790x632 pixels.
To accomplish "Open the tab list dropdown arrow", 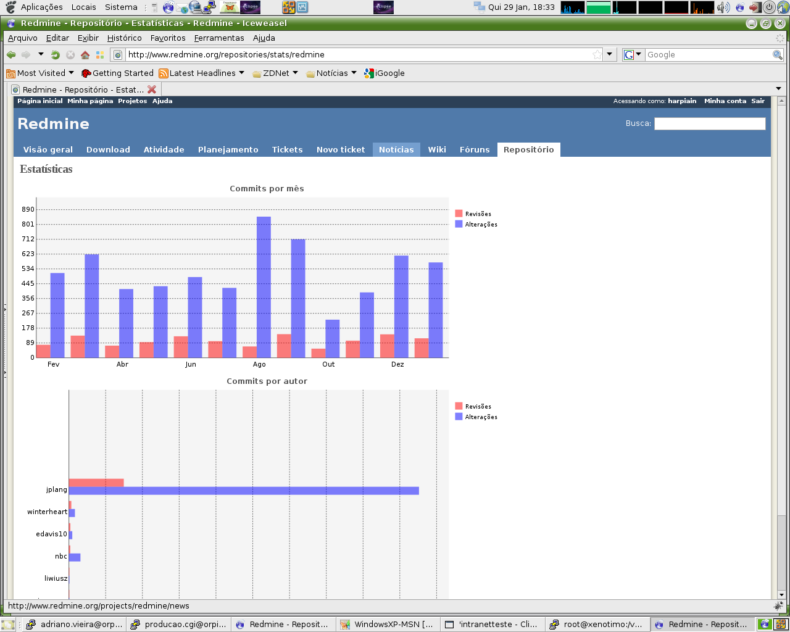I will [x=778, y=89].
